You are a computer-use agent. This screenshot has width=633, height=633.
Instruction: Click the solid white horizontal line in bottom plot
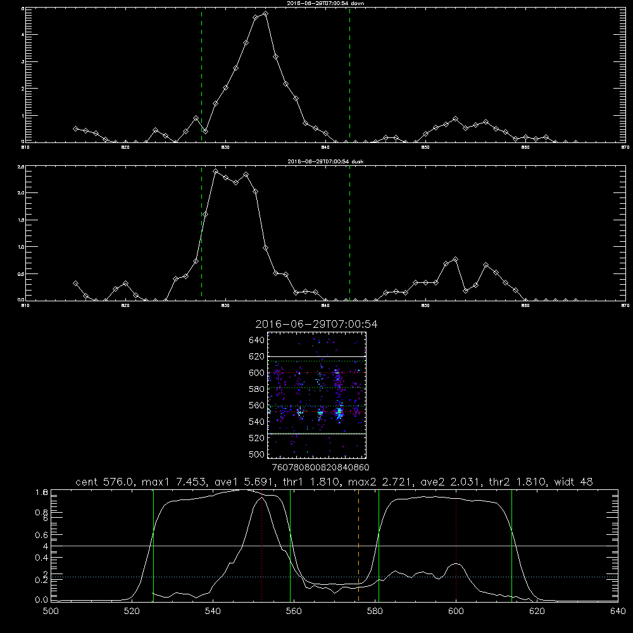(x=334, y=546)
